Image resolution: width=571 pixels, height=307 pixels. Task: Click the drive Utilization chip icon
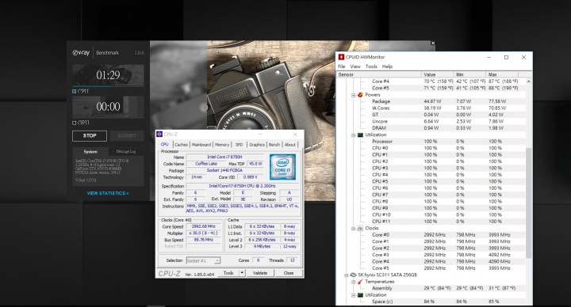pos(360,295)
